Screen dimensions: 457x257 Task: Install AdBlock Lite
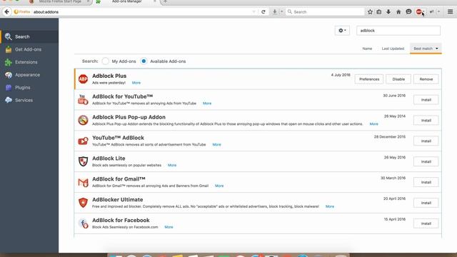[x=426, y=162]
